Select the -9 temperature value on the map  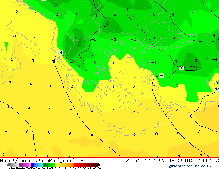click(x=194, y=61)
